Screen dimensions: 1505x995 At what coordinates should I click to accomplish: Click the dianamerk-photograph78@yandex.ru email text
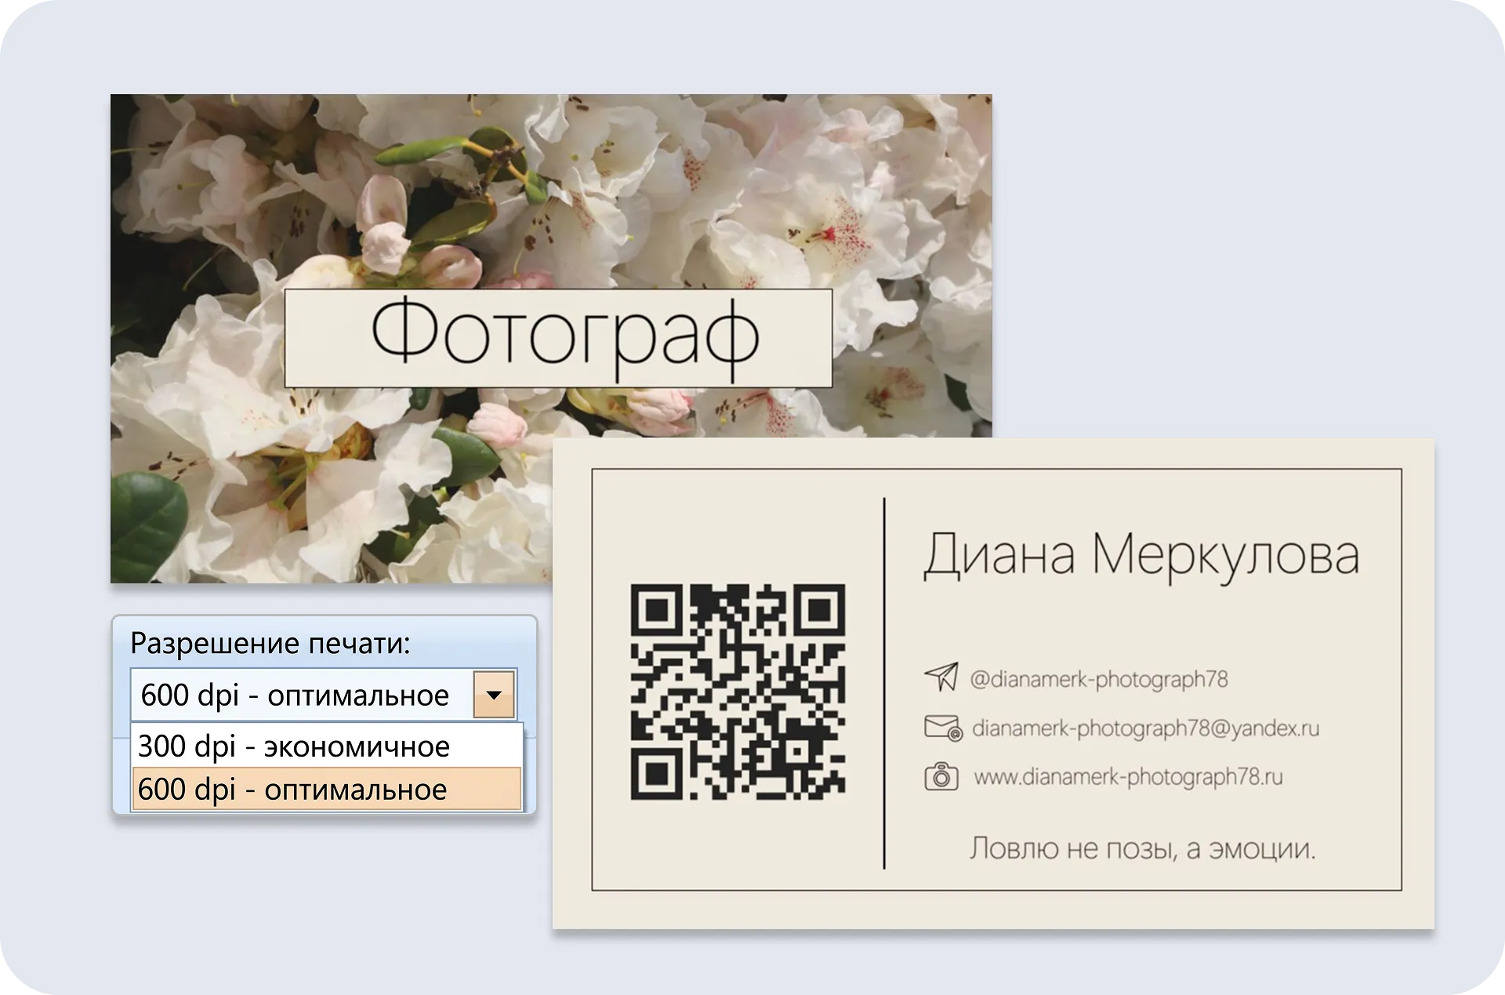pyautogui.click(x=1145, y=728)
